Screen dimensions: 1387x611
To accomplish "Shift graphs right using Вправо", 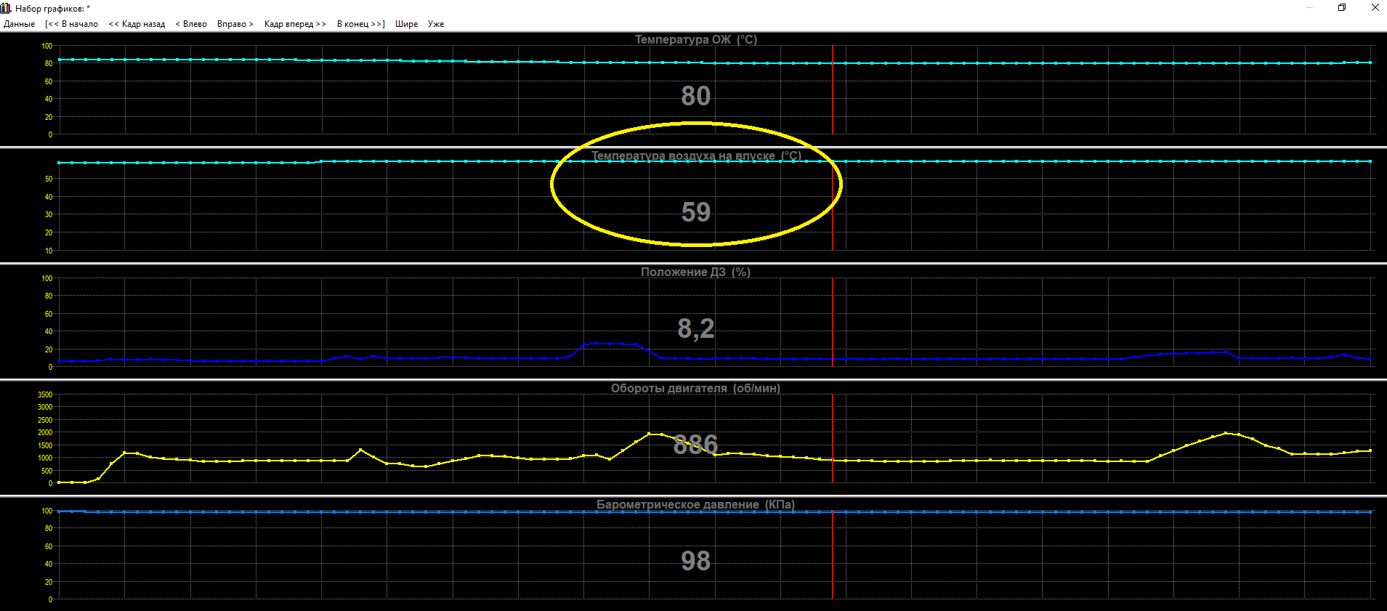I will [235, 24].
